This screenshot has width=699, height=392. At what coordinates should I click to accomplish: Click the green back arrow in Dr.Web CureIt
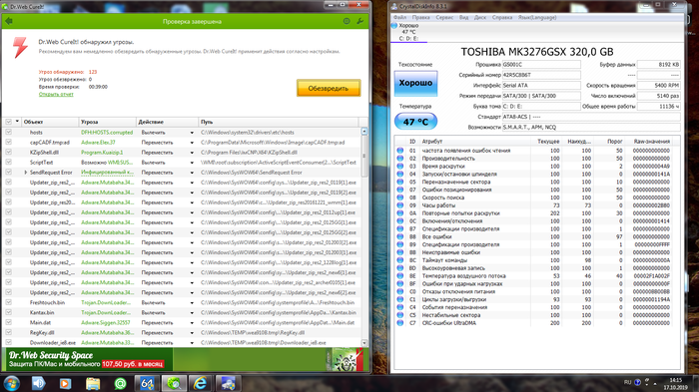tap(8, 21)
